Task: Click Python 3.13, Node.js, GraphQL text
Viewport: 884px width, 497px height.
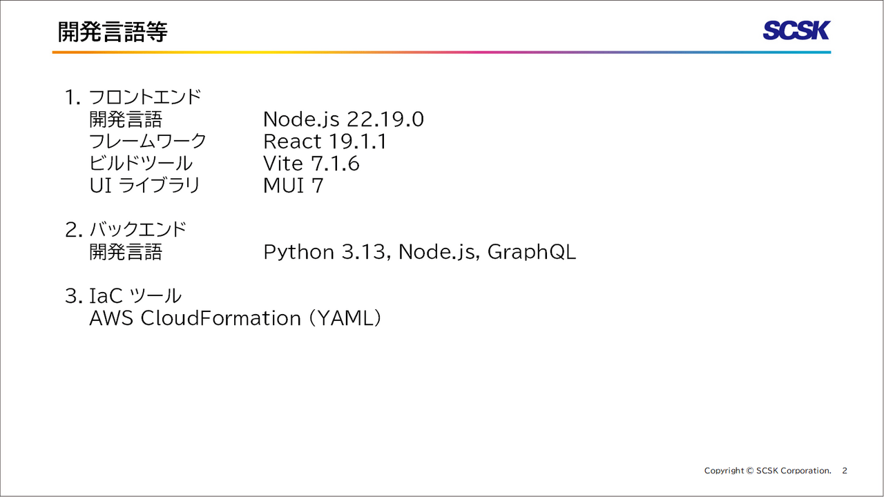Action: tap(419, 252)
